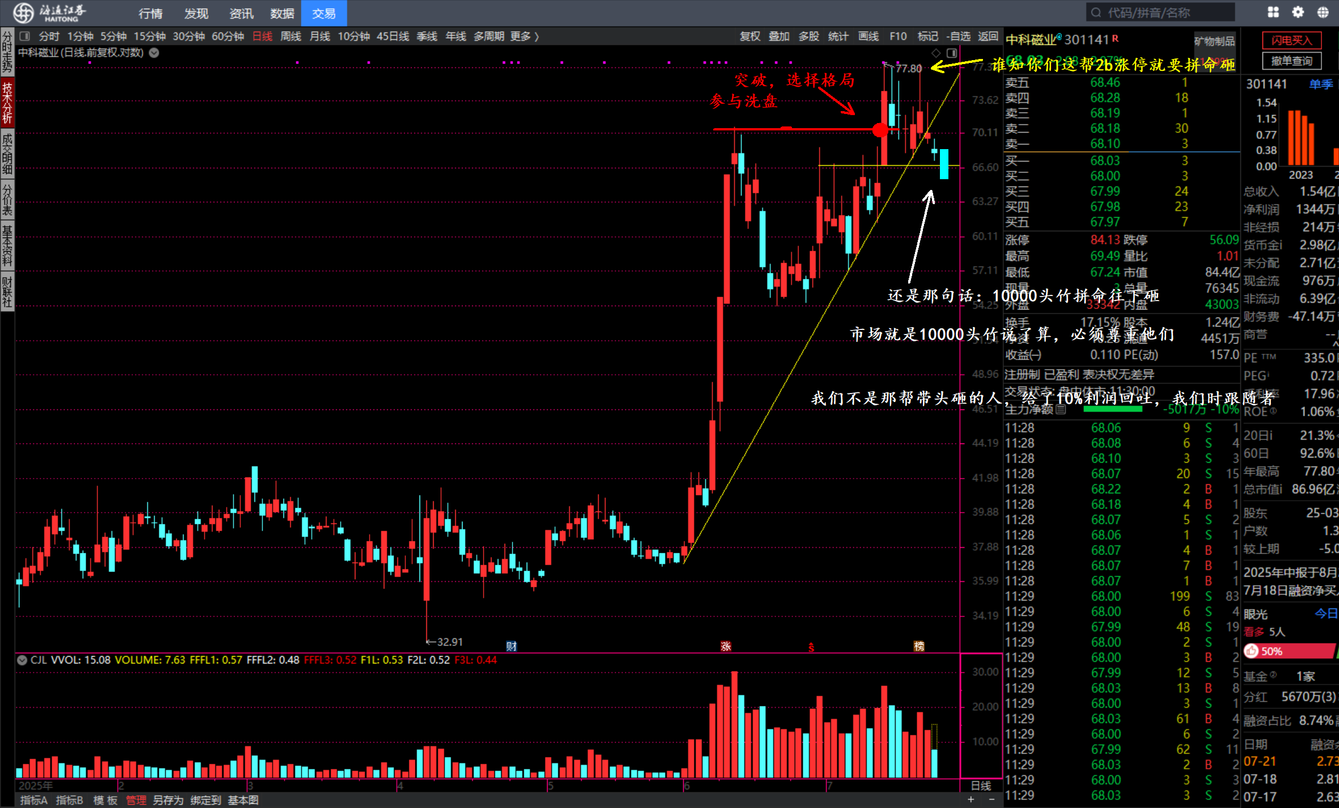Click the globe network icon
Image resolution: width=1339 pixels, height=808 pixels.
coord(1323,12)
